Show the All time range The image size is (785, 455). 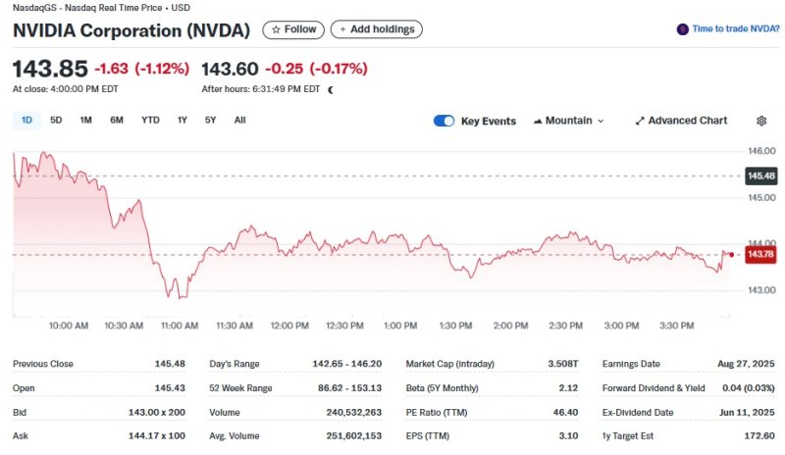click(239, 120)
